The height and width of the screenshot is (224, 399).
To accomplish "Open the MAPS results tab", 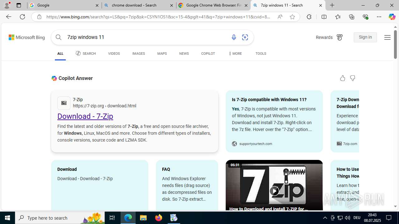I will pyautogui.click(x=162, y=54).
